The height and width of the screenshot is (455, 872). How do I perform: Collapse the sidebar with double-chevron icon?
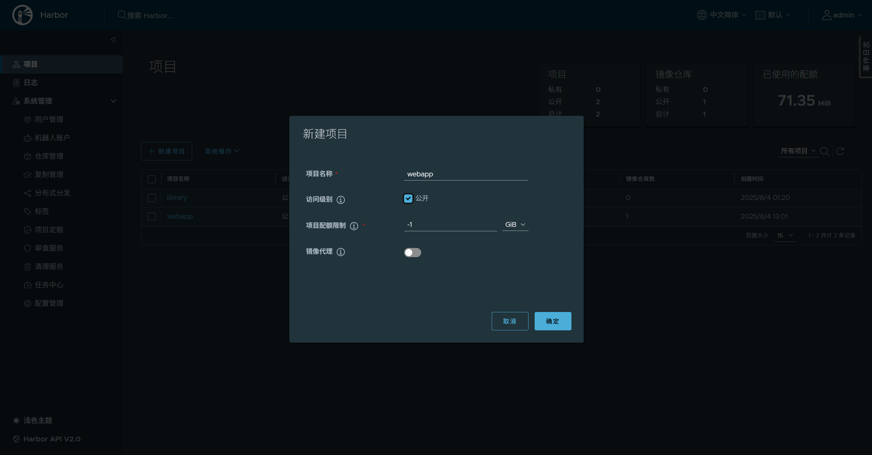pos(113,40)
